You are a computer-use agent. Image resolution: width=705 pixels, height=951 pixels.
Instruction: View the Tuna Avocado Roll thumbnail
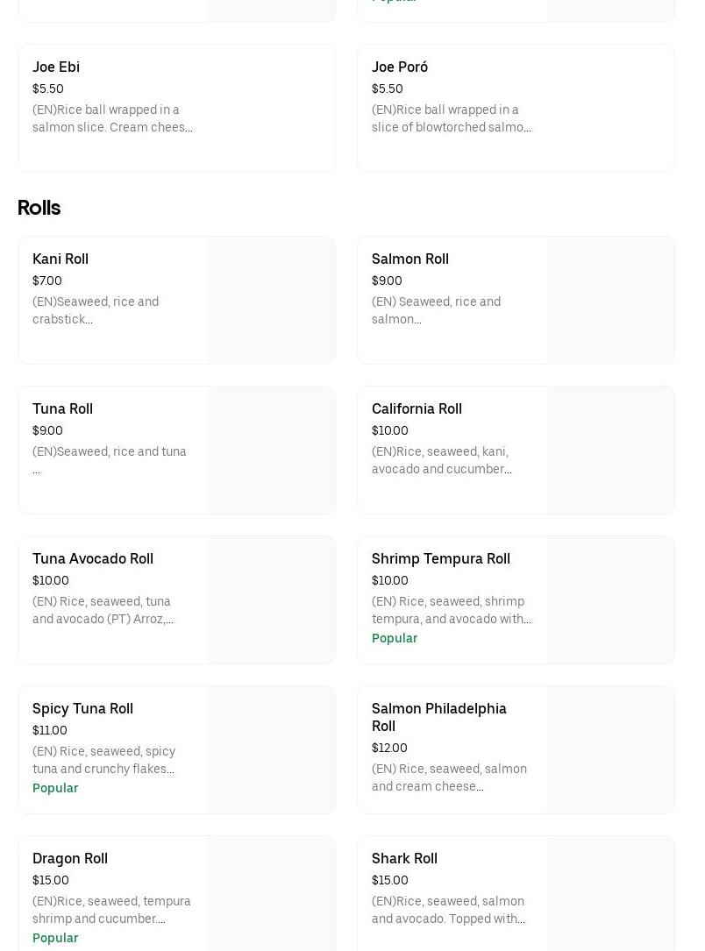[x=271, y=600]
